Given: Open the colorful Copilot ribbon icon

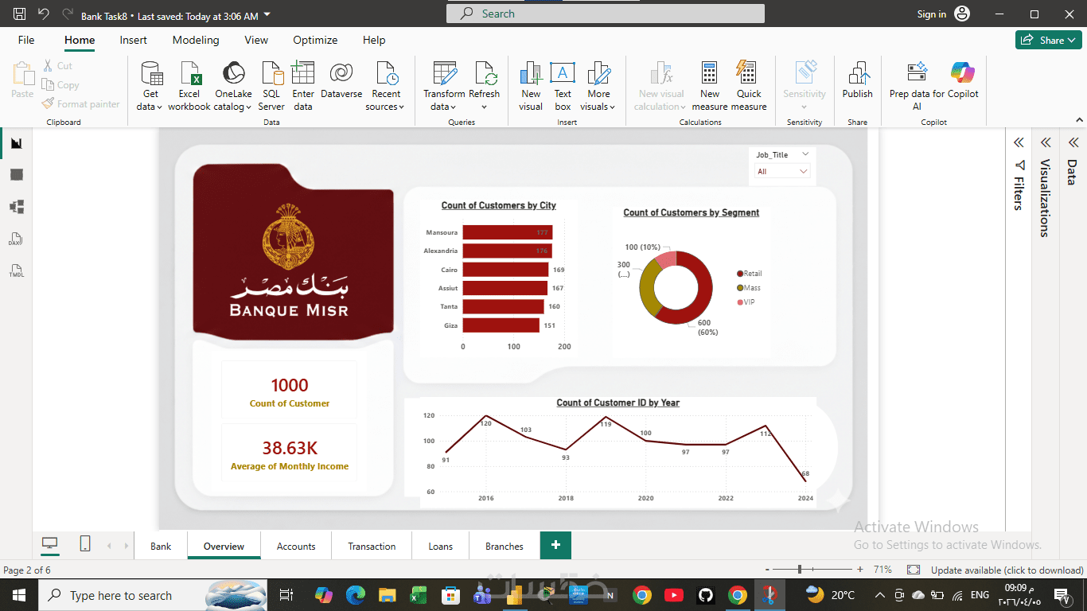Looking at the screenshot, I should 963,73.
